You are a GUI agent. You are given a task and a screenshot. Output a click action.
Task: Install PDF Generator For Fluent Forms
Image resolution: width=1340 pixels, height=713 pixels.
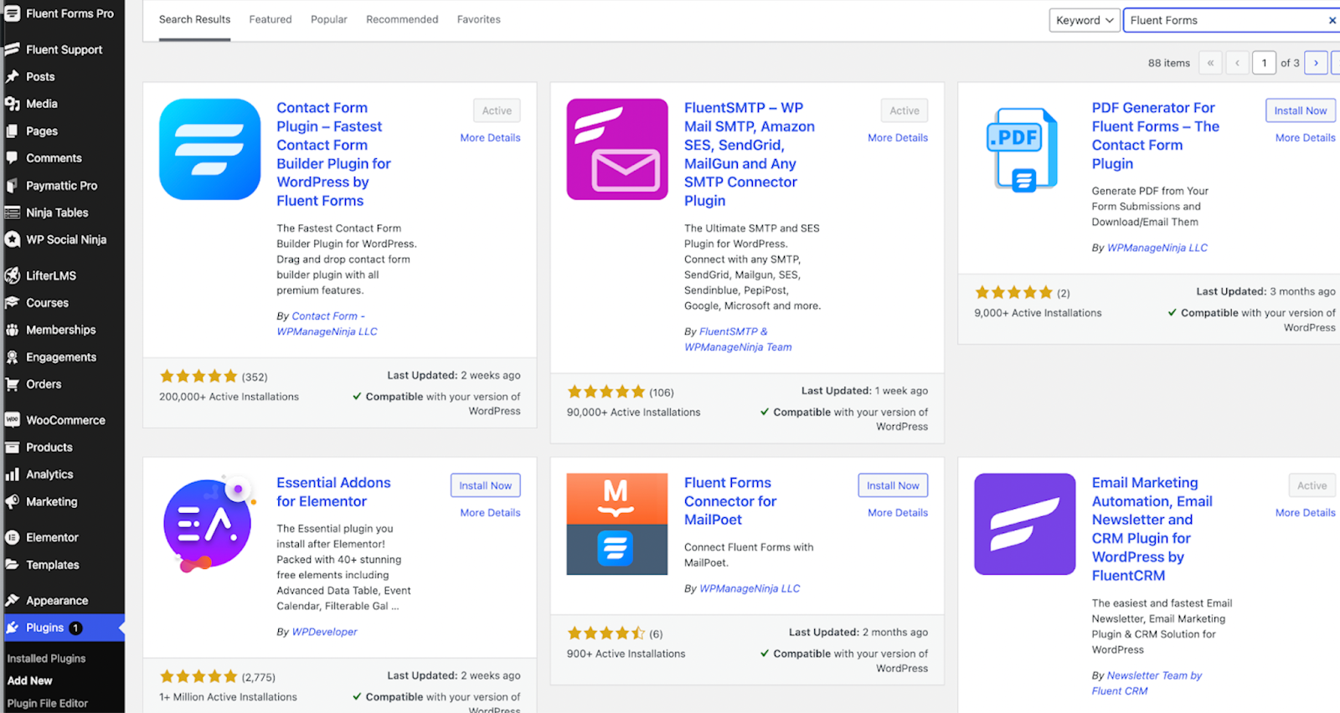click(1301, 110)
